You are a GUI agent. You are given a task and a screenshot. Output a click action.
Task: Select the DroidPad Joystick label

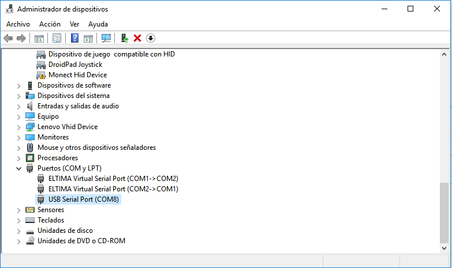[75, 65]
